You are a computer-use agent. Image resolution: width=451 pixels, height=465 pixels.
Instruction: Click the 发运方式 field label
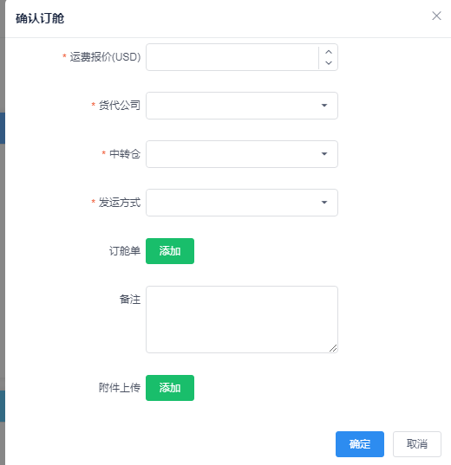[120, 203]
